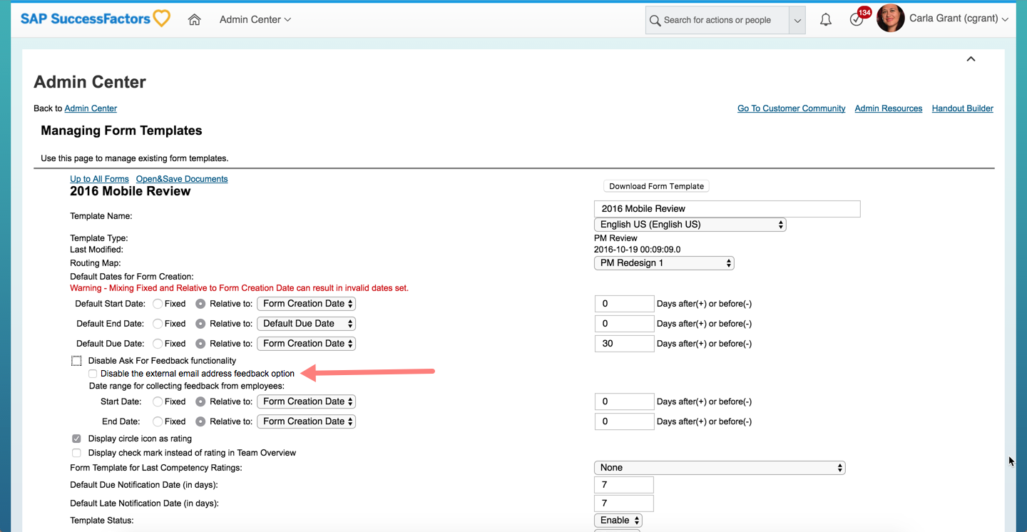The image size is (1027, 532).
Task: Edit the feedback Start Date days offset field
Action: pyautogui.click(x=624, y=401)
